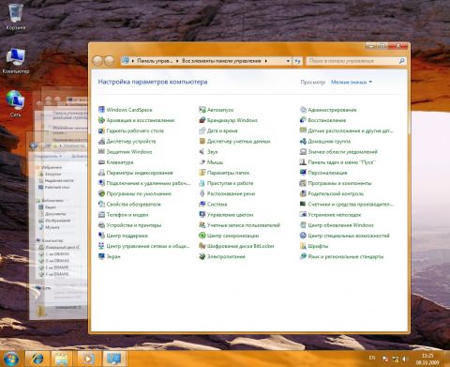Refresh the Control Panel address bar

297,61
